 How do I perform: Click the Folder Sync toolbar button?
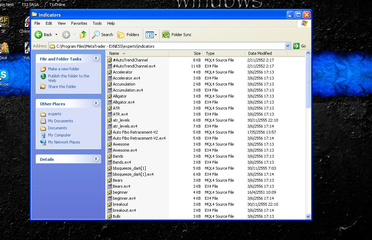[177, 35]
